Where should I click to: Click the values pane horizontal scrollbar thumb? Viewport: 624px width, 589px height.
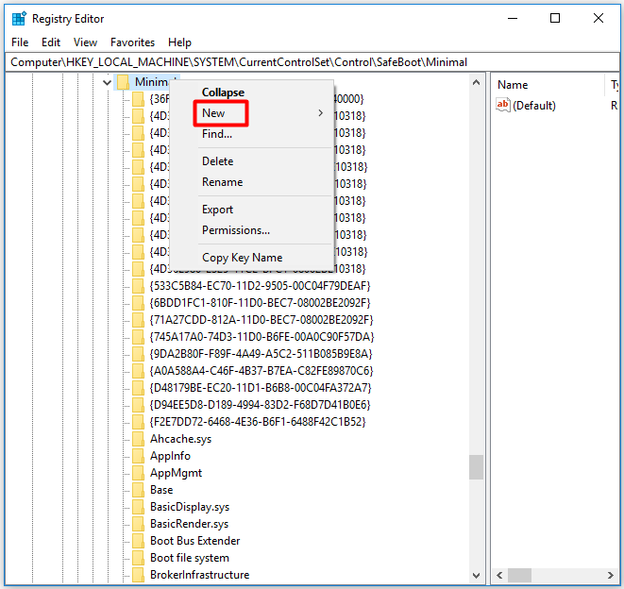[x=520, y=576]
